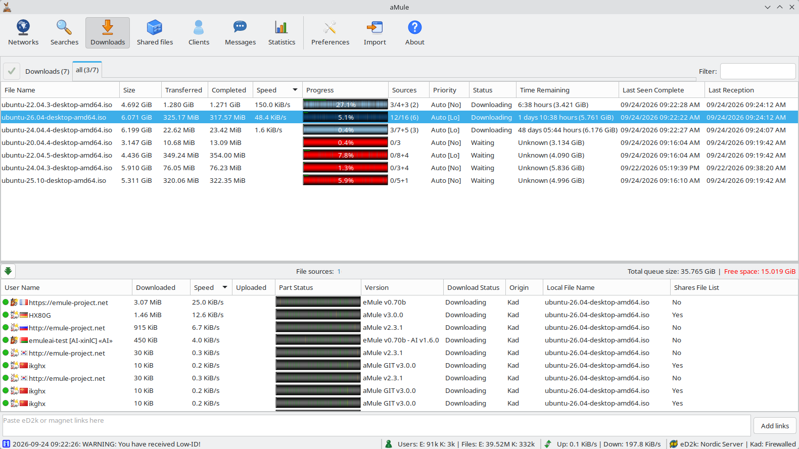Open Shared files from the toolbar

click(x=155, y=33)
